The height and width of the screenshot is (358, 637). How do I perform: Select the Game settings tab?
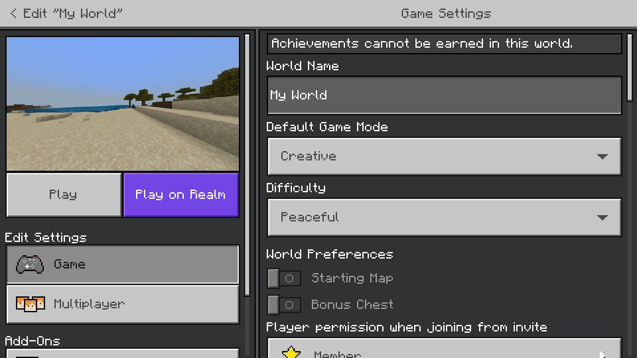pos(123,264)
